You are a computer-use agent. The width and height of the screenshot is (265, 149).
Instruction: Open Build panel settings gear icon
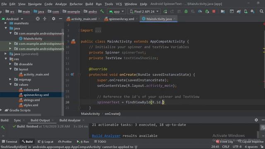point(256,120)
